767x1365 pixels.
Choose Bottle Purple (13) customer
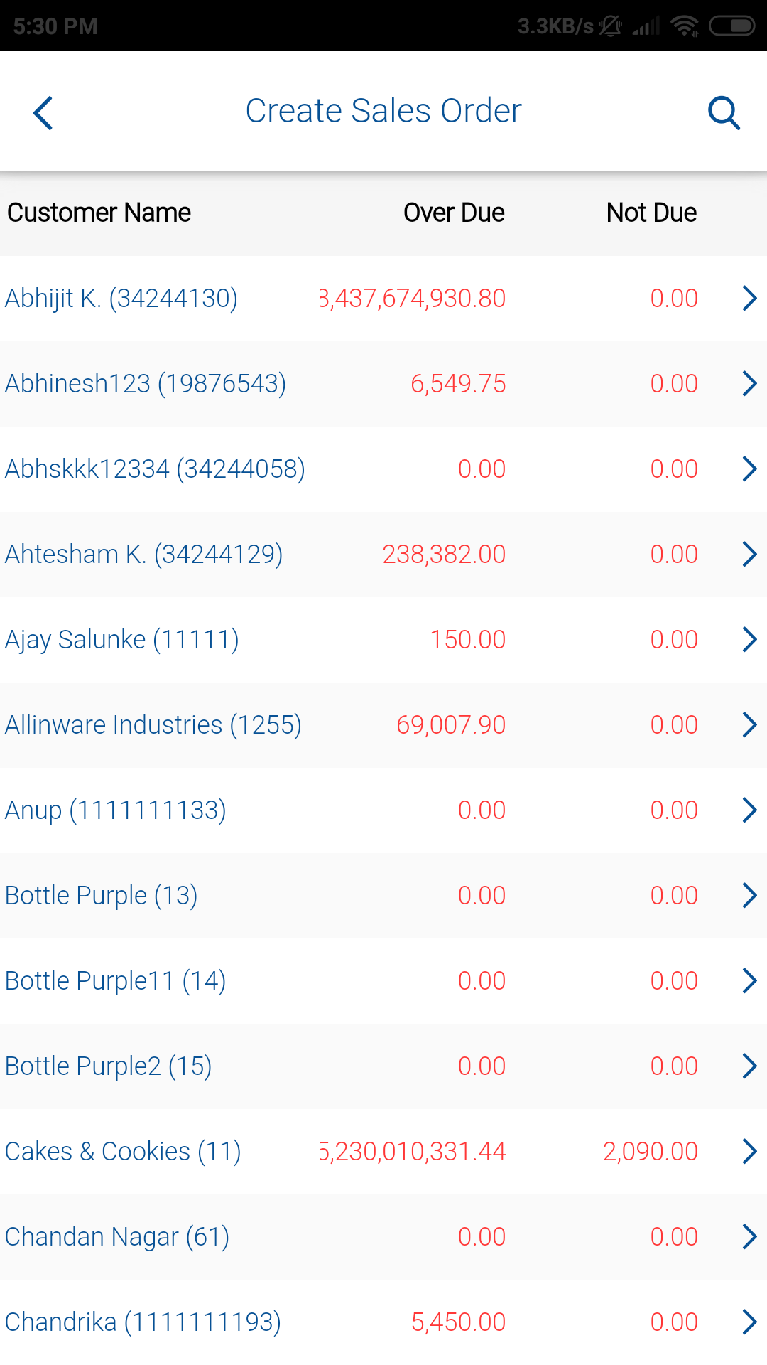102,896
